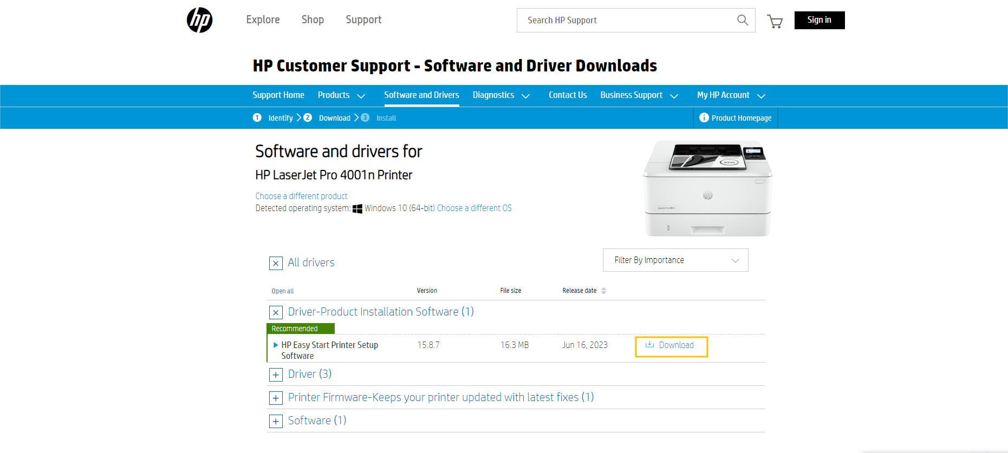Expand HP Easy Start details triangle
The width and height of the screenshot is (1008, 453).
click(x=276, y=345)
